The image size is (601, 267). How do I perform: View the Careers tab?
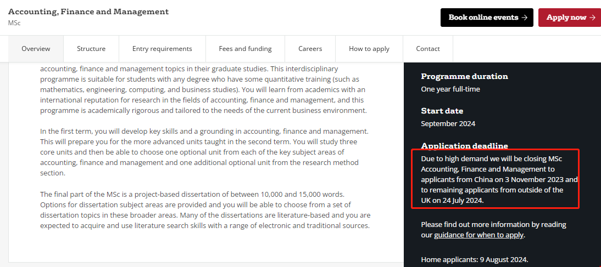coord(310,49)
